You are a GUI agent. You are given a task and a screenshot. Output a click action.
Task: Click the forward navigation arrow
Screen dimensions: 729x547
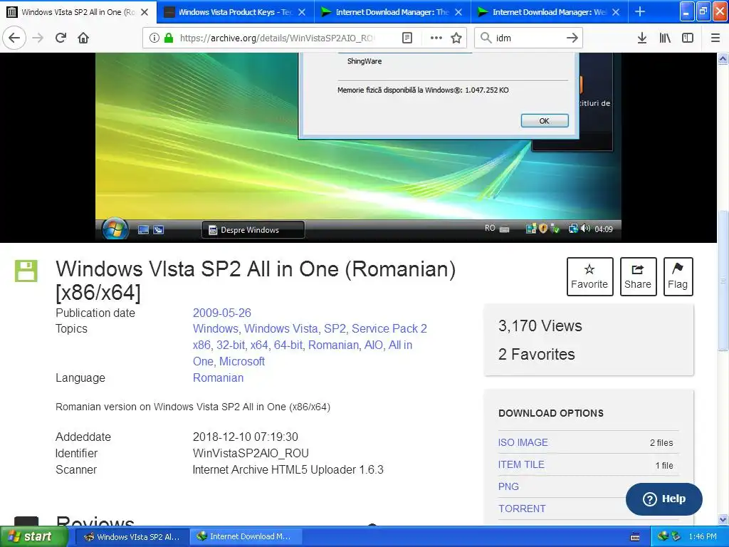coord(38,38)
